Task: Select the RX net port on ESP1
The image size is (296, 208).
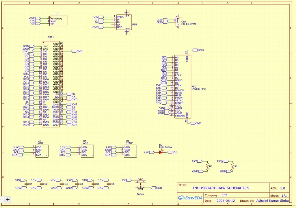Action: point(70,107)
